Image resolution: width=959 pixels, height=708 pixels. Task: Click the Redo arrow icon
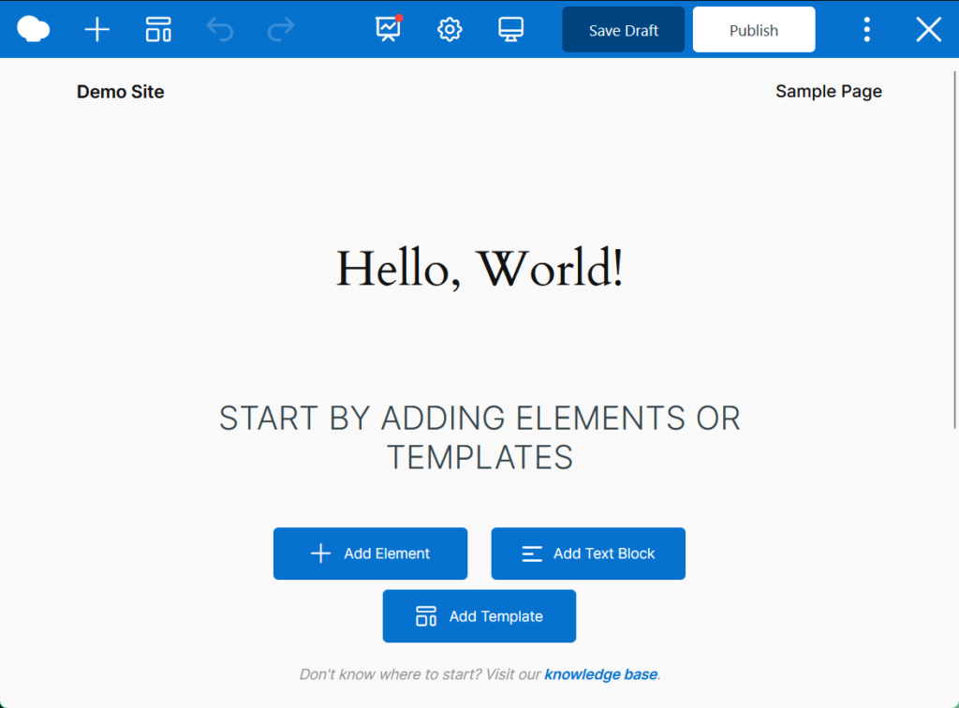[x=281, y=29]
